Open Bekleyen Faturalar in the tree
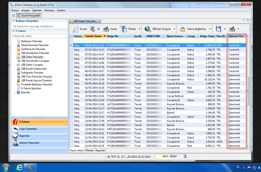Image resolution: width=261 pixels, height=172 pixels. (x=32, y=41)
